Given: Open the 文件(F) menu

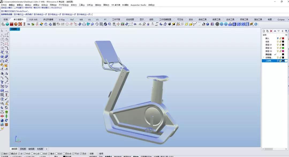Looking at the screenshot, I should (4, 5).
